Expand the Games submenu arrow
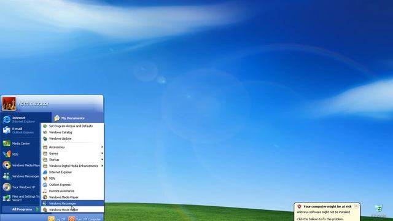 point(102,153)
